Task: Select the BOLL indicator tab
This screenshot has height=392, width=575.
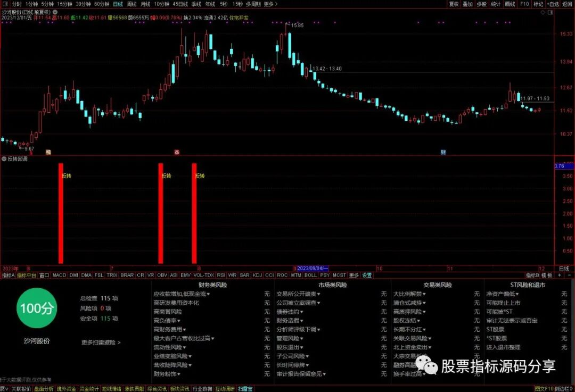Action: point(310,275)
